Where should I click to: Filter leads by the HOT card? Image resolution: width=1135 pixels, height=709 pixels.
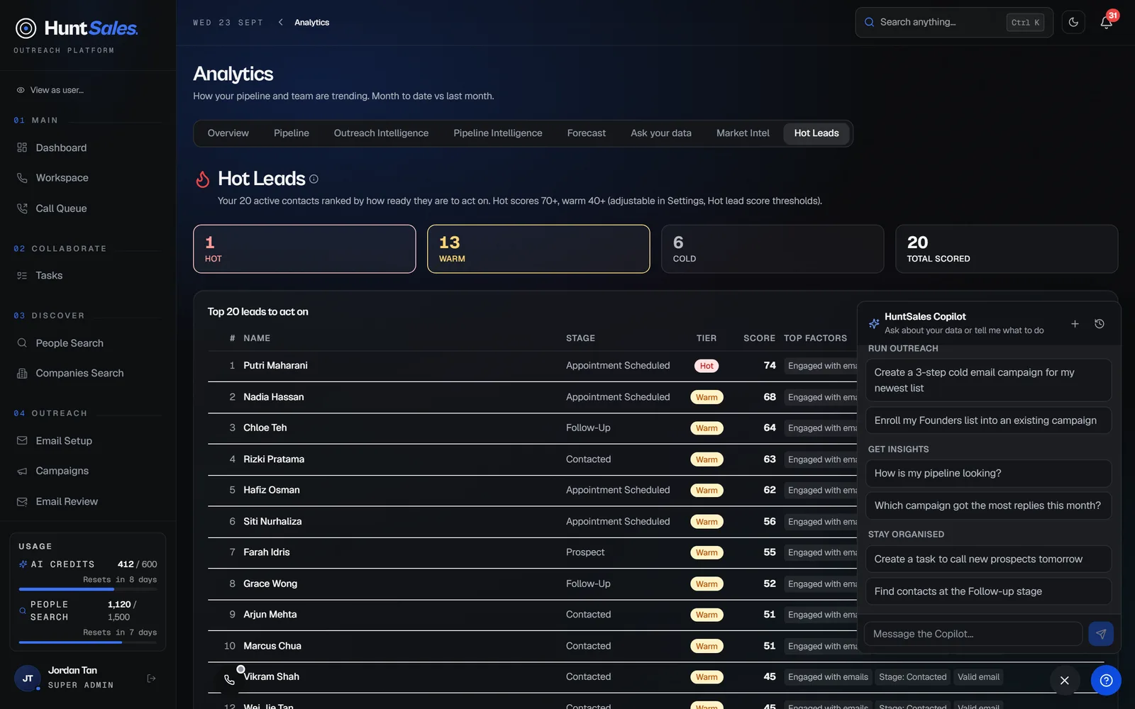304,249
